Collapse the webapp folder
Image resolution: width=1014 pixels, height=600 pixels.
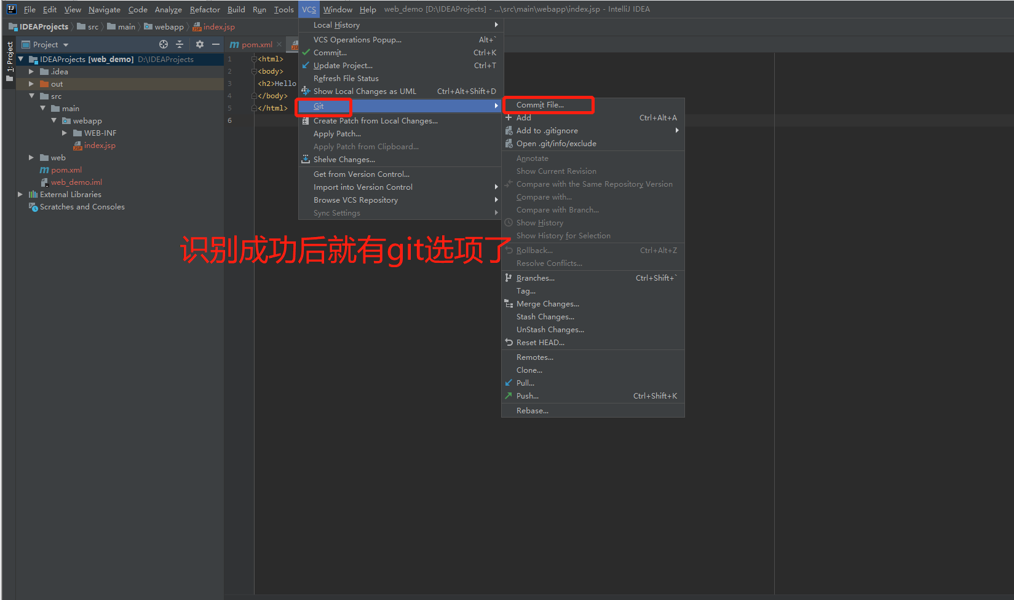[53, 120]
